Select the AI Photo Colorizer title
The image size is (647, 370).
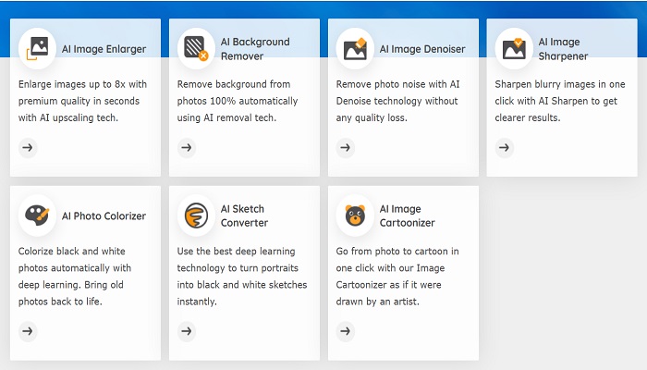point(104,216)
